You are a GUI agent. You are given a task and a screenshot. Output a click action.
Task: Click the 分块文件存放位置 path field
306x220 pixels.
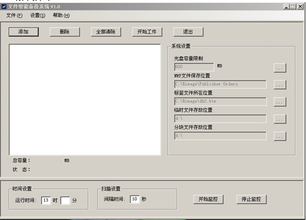click(220, 136)
